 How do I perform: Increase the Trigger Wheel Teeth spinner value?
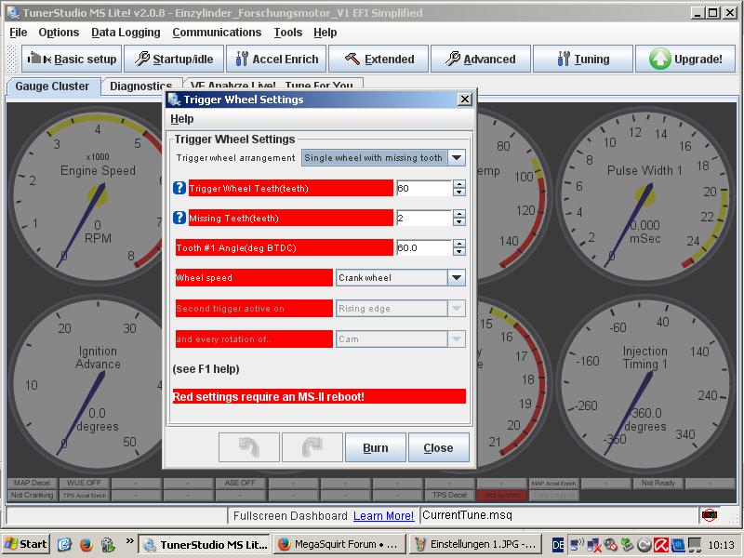pyautogui.click(x=459, y=184)
